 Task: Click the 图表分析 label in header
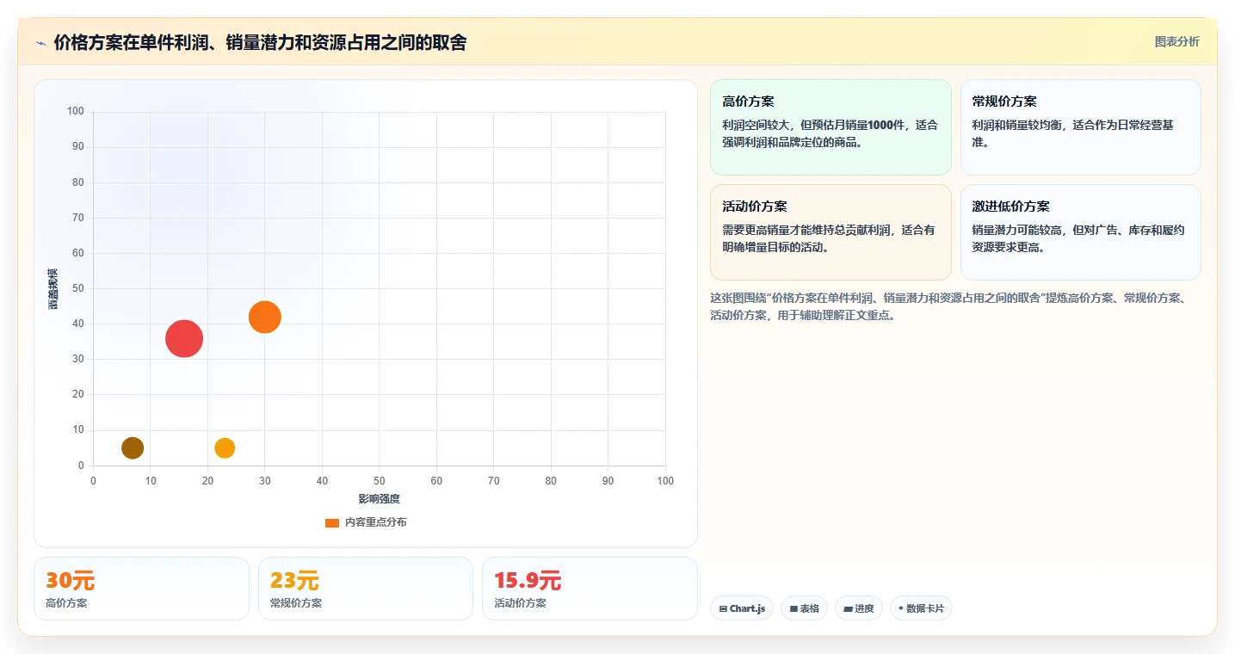point(1176,41)
